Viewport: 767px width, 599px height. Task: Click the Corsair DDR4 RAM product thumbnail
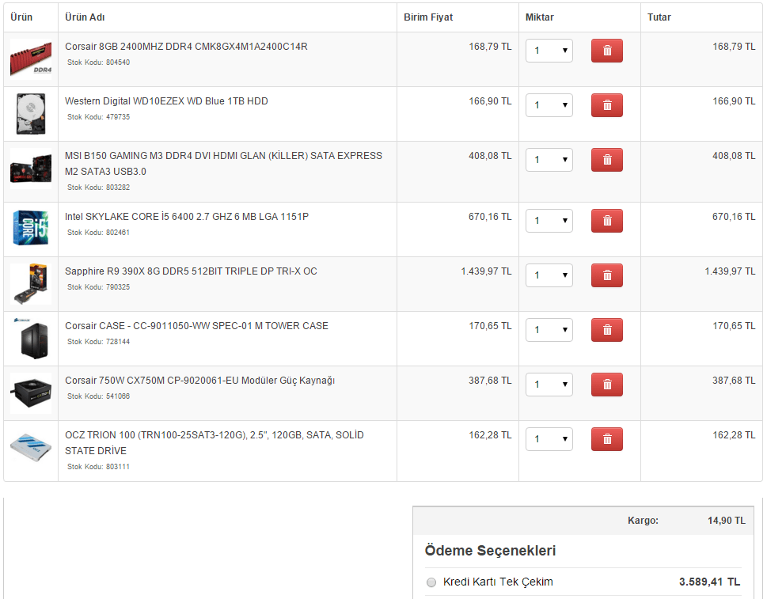tap(31, 59)
